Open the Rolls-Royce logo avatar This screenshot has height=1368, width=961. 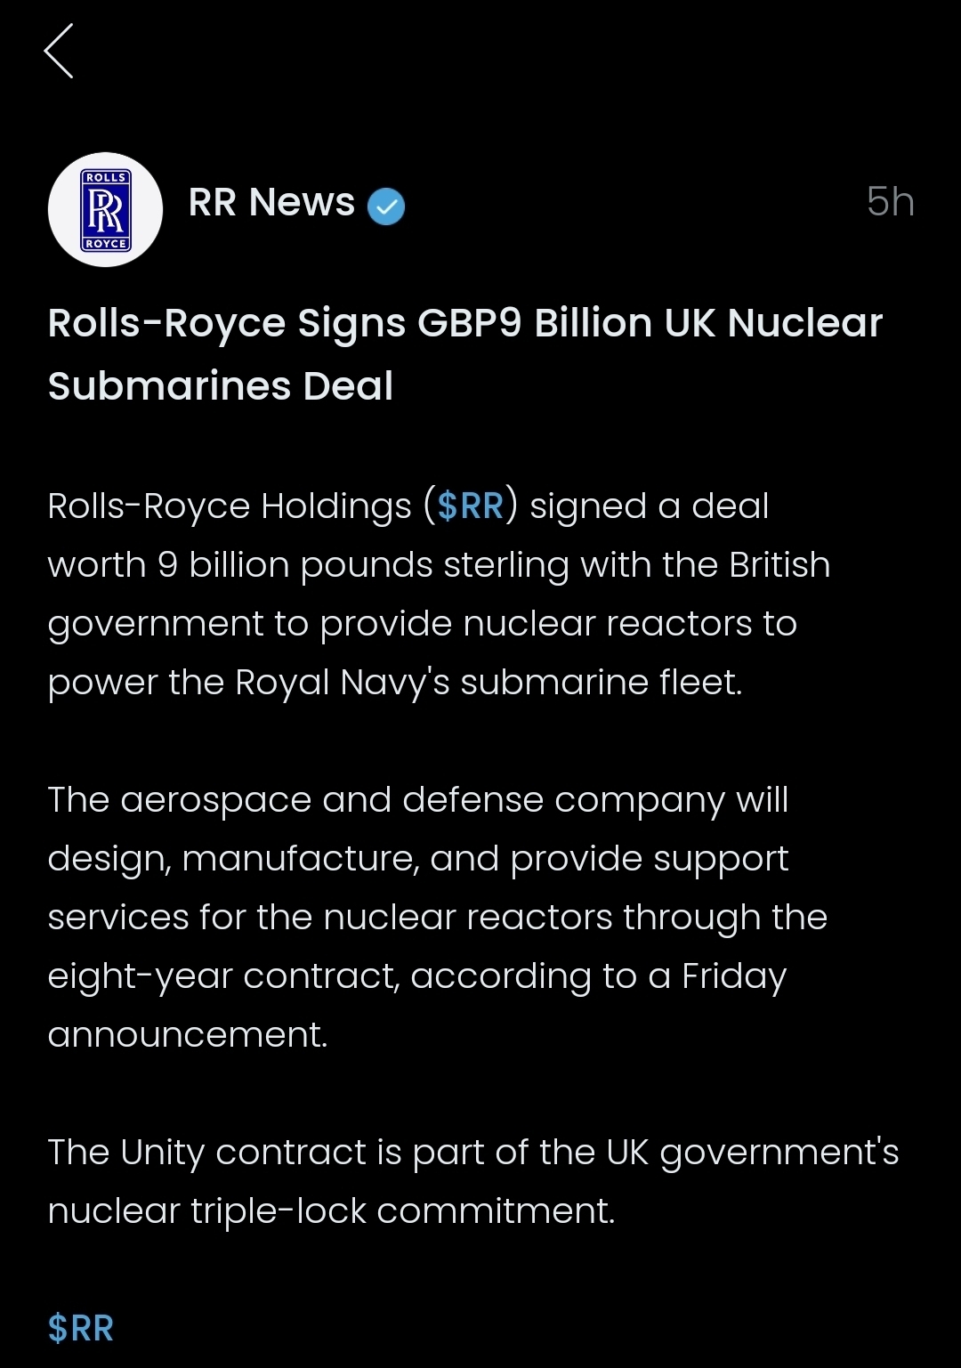[x=105, y=210]
